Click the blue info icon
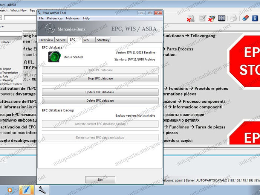Screen dimensions: 260x195 point(255,18)
